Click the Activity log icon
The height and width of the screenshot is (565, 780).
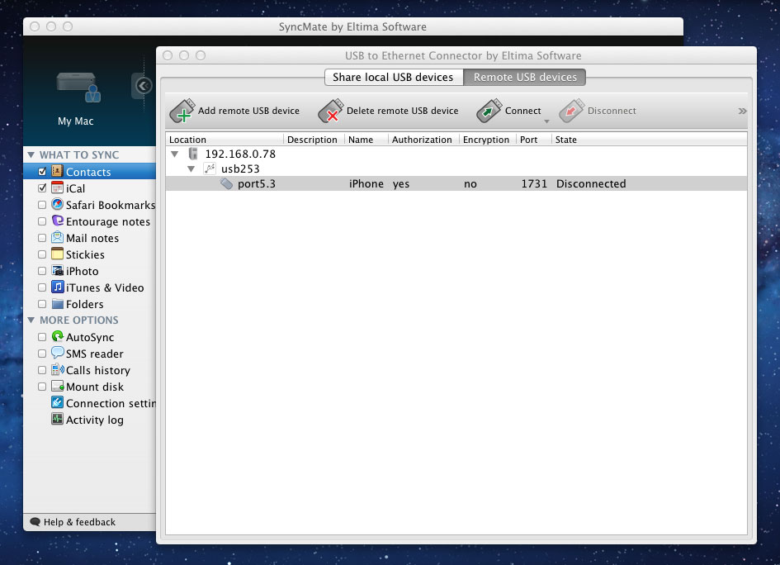point(57,419)
